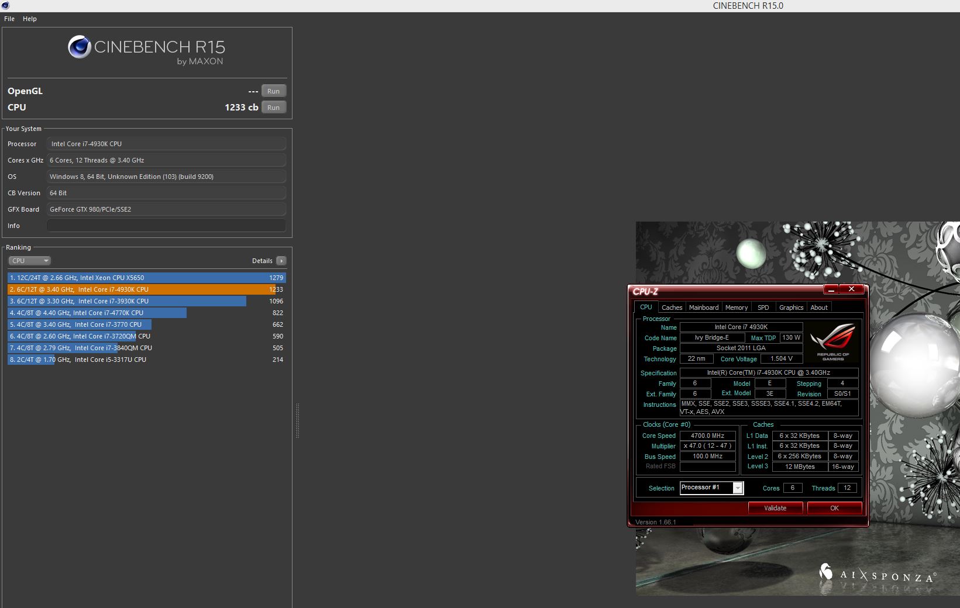Screen dimensions: 960x608
Task: Click the CB Version 64 Bit field
Action: [166, 193]
